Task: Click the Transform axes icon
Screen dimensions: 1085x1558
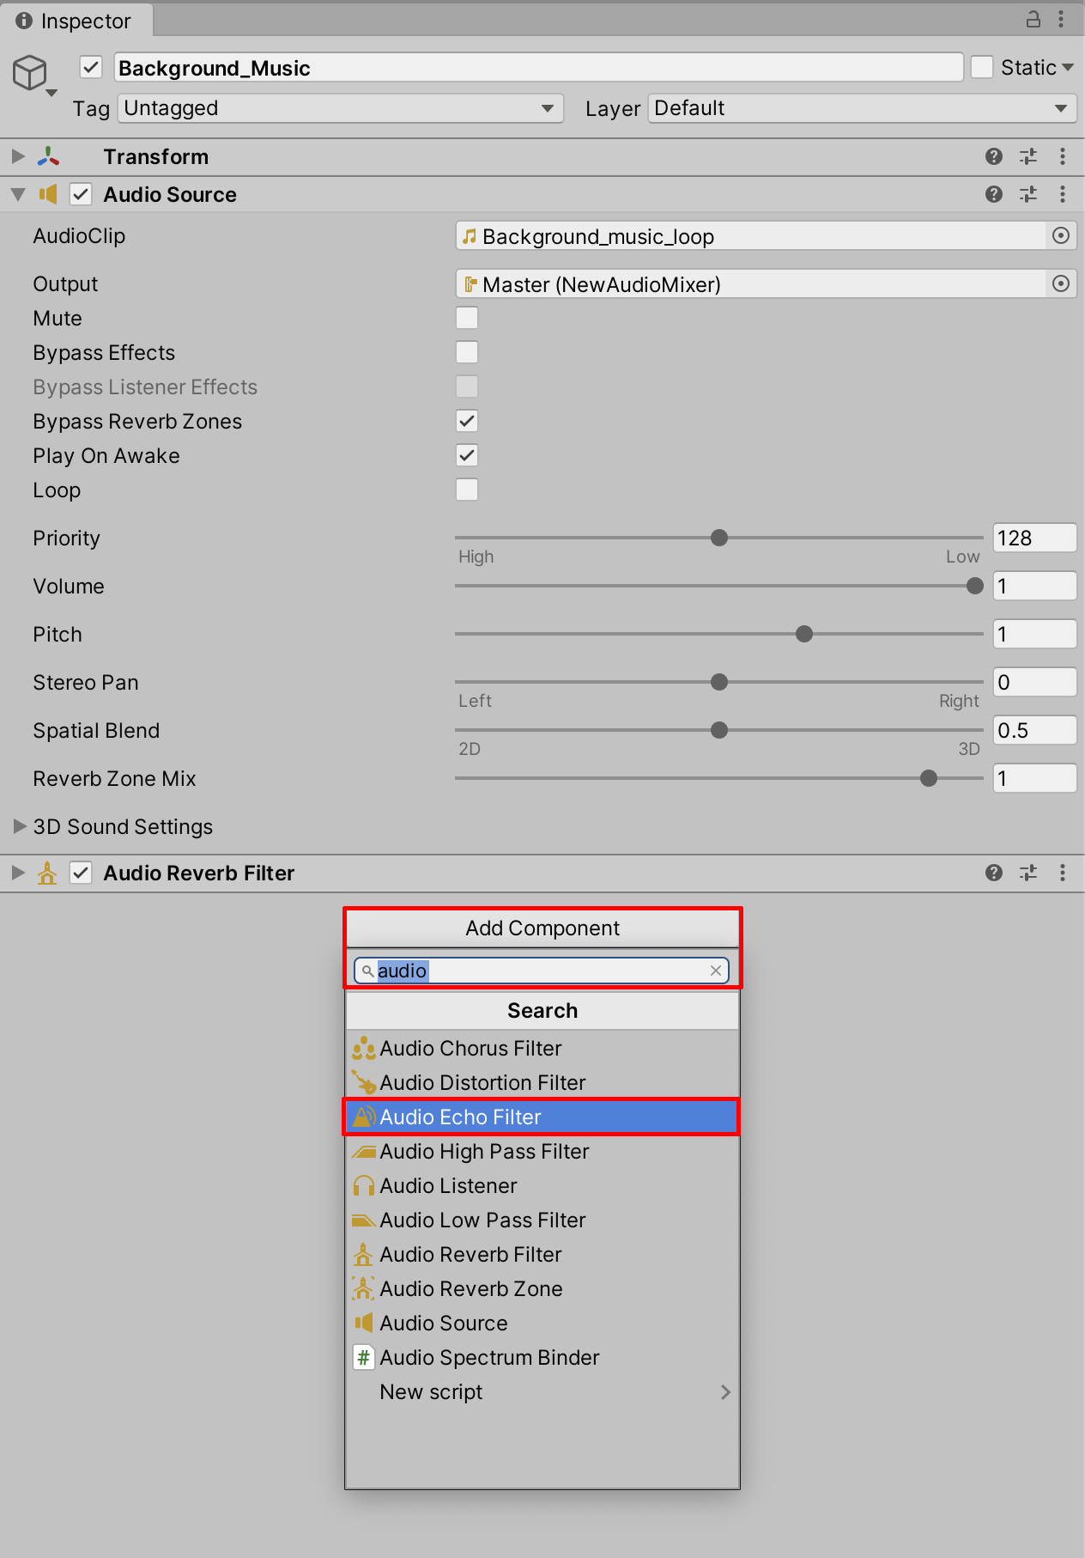Action: tap(49, 156)
